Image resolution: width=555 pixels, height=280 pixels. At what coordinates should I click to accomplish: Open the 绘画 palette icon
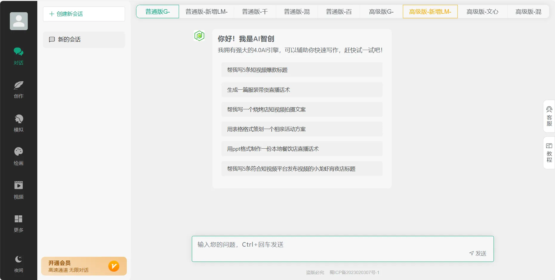18,152
